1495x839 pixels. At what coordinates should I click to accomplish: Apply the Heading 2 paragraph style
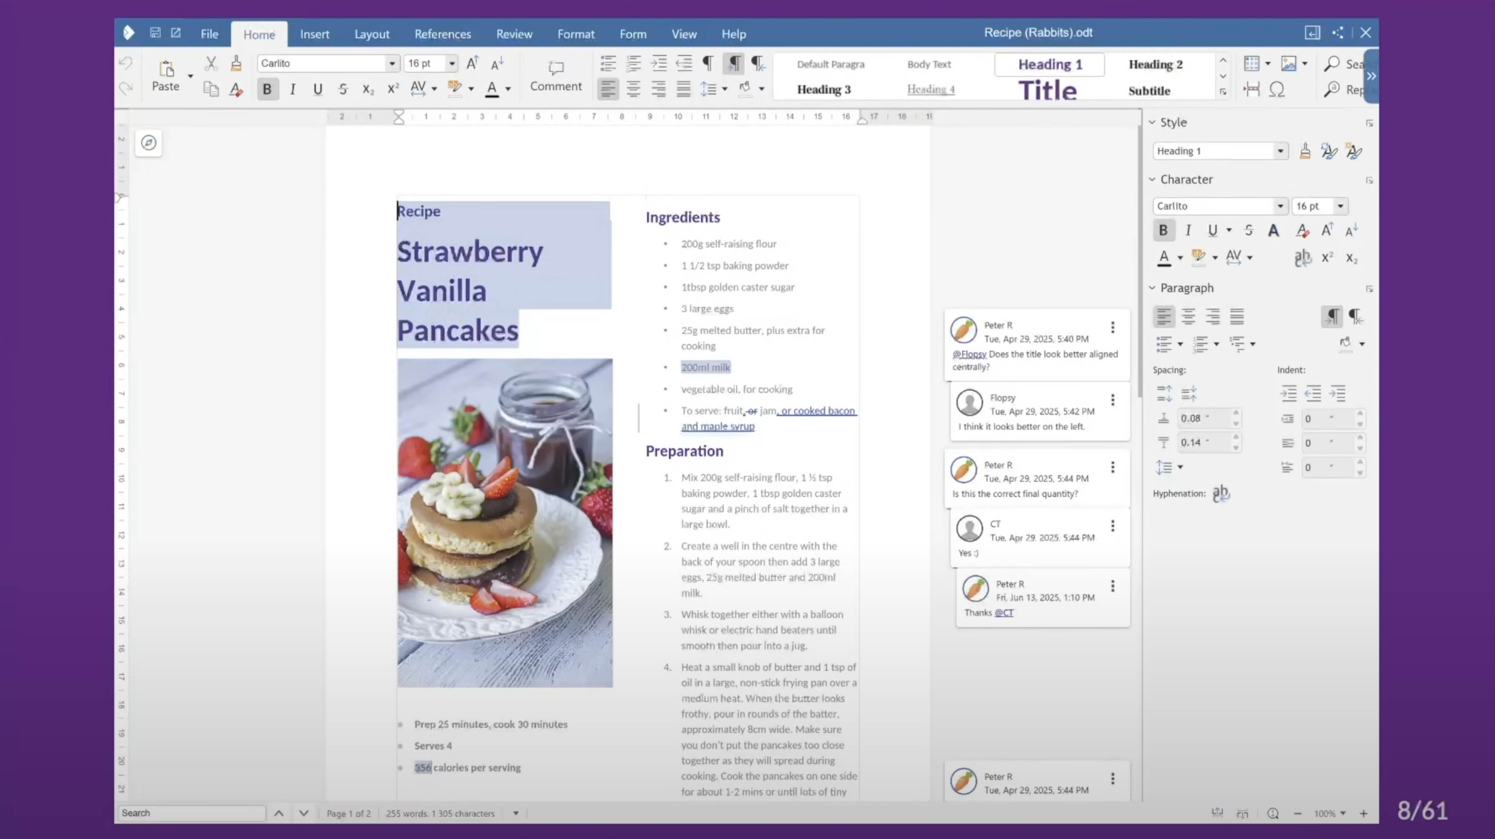point(1155,64)
